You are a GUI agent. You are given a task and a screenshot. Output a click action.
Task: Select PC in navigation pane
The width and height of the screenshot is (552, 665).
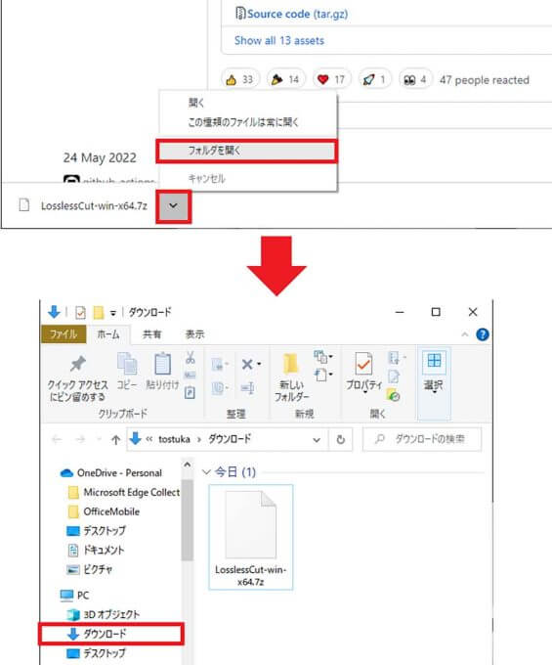tap(83, 596)
